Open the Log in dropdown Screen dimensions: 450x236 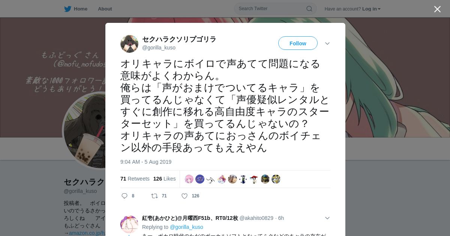click(x=371, y=9)
